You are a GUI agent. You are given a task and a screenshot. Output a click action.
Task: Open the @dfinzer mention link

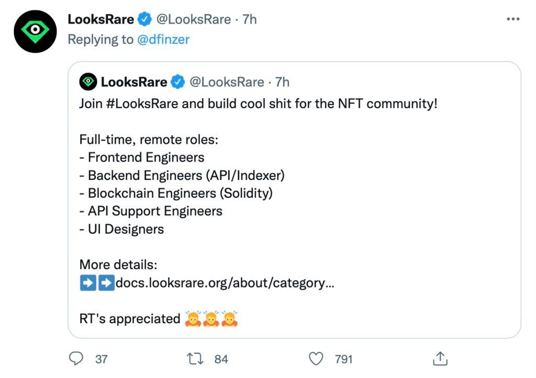[x=163, y=39]
